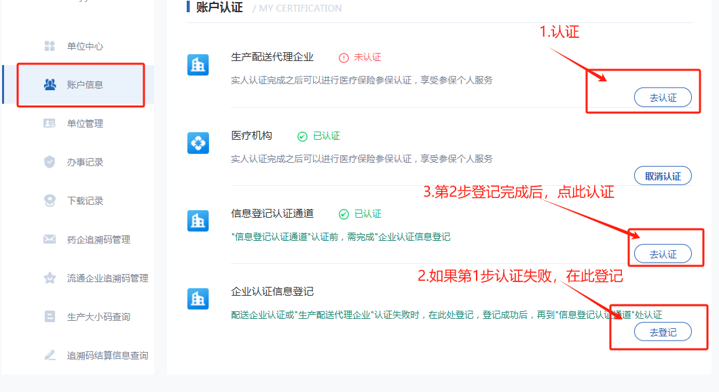Click the 生产配送代理企业 building icon
This screenshot has height=392, width=719.
[x=198, y=64]
